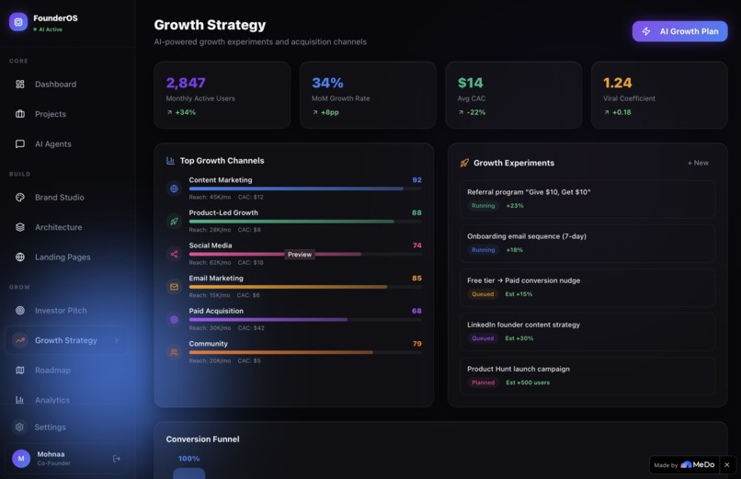Viewport: 741px width, 479px height.
Task: Click the Social Media score 74
Action: 416,245
